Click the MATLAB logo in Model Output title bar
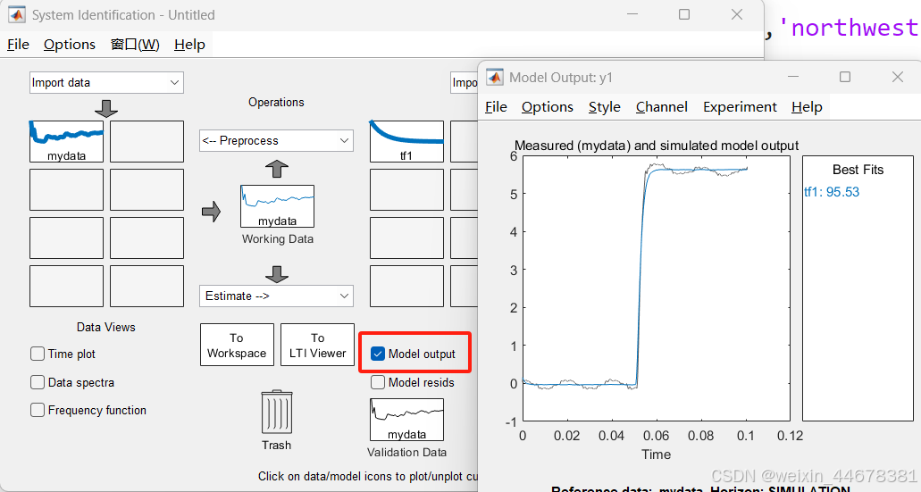Viewport: 921px width, 492px height. tap(495, 78)
